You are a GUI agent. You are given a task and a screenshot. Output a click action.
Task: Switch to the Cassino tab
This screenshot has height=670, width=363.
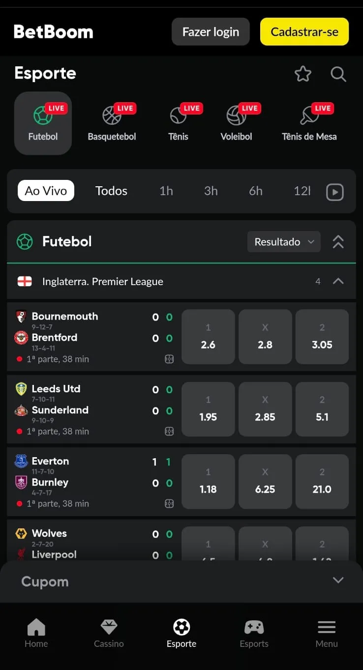point(109,633)
